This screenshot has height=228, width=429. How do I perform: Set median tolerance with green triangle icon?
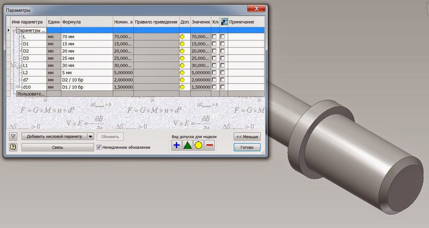[x=188, y=145]
